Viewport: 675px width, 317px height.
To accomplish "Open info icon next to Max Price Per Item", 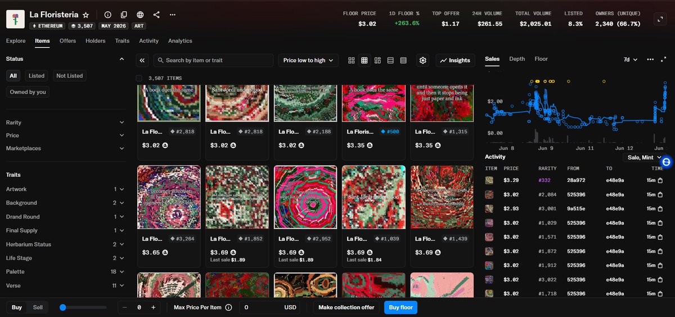I will tap(228, 307).
